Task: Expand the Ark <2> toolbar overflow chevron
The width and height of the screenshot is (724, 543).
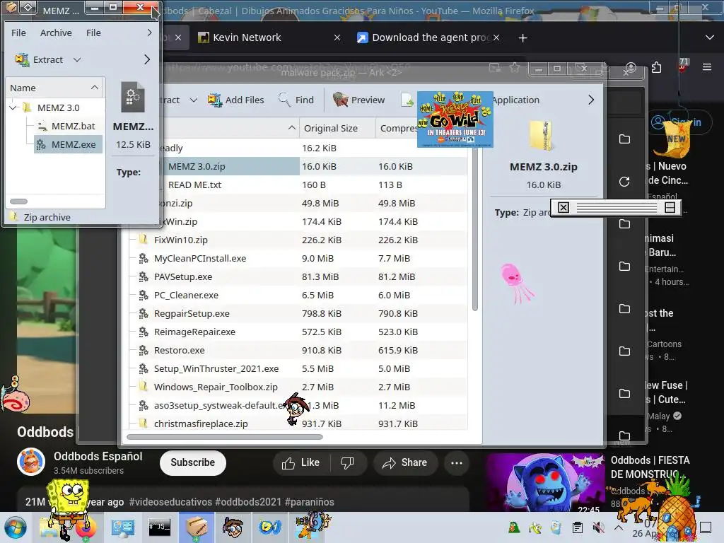Action: [x=591, y=100]
